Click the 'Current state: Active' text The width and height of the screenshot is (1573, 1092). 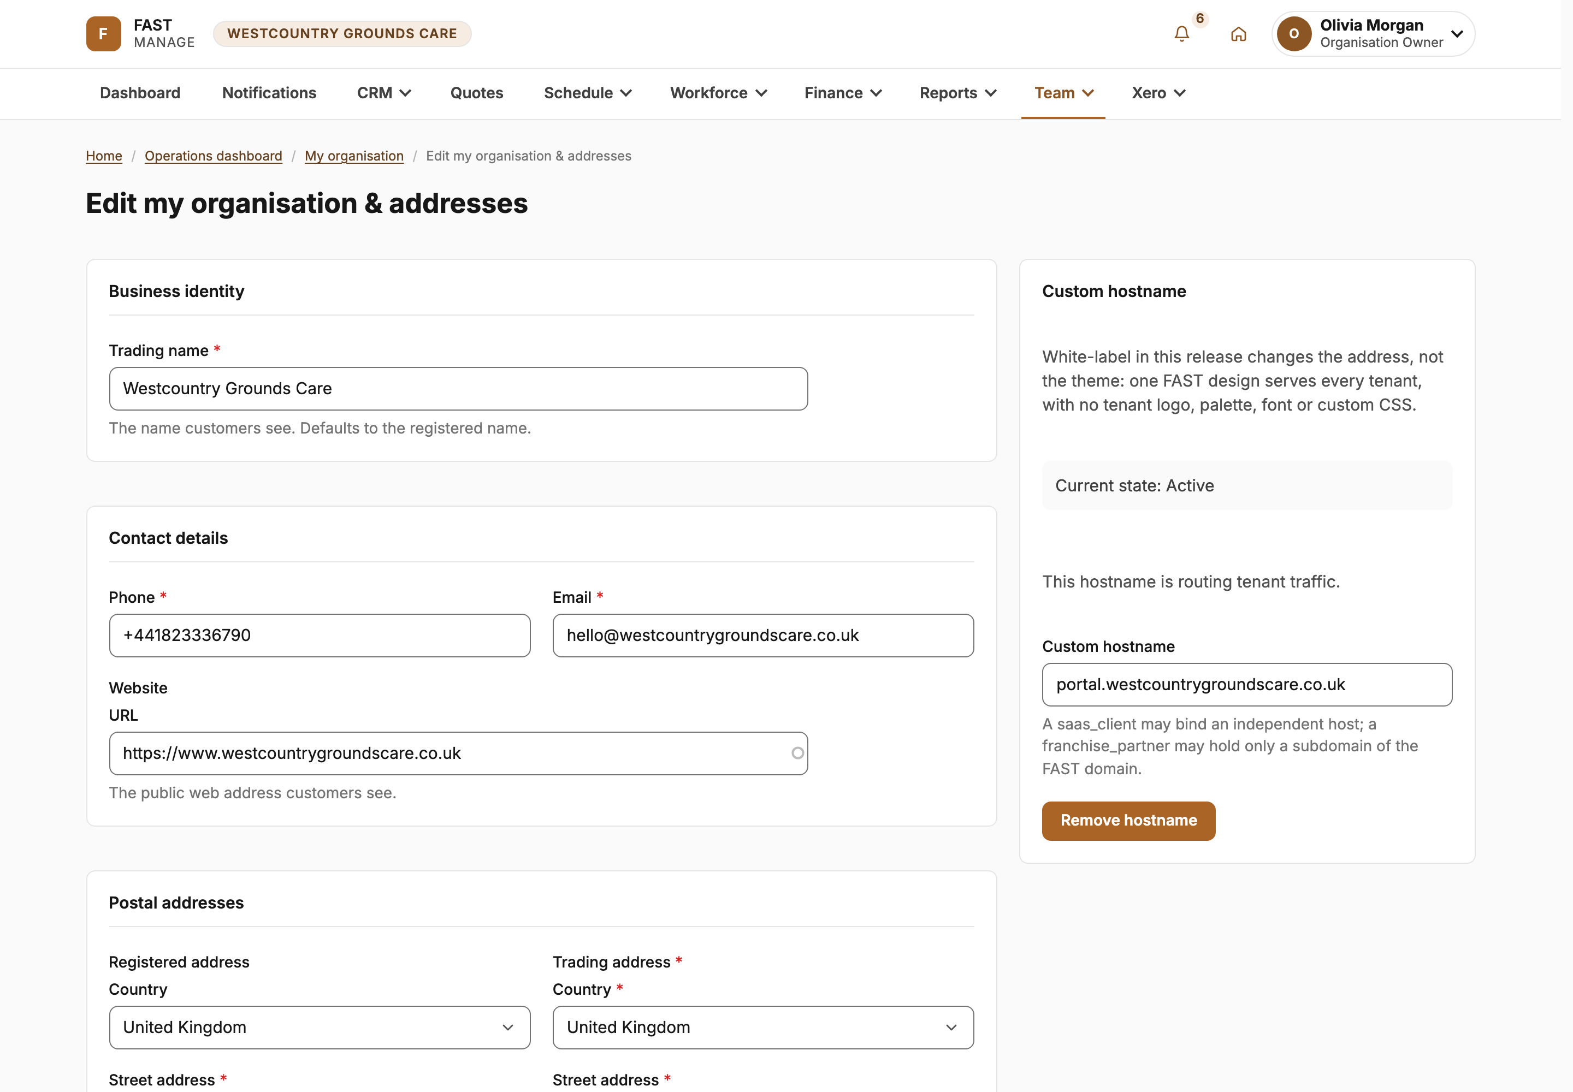(x=1134, y=486)
